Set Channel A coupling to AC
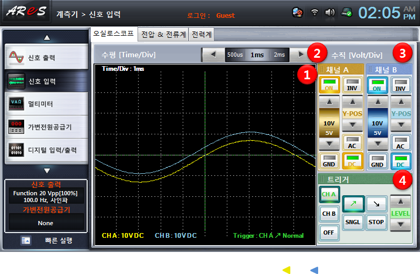This screenshot has height=274, width=420. (352, 142)
